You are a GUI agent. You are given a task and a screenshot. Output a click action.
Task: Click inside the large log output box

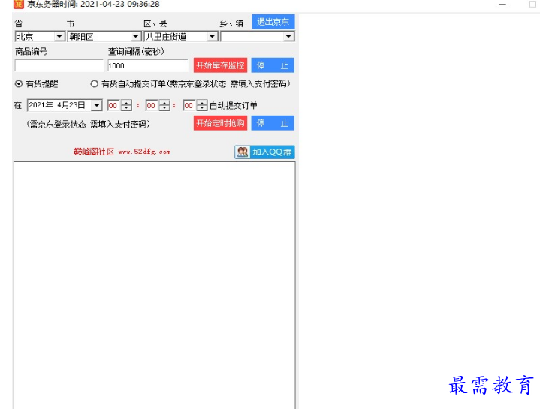[154, 285]
